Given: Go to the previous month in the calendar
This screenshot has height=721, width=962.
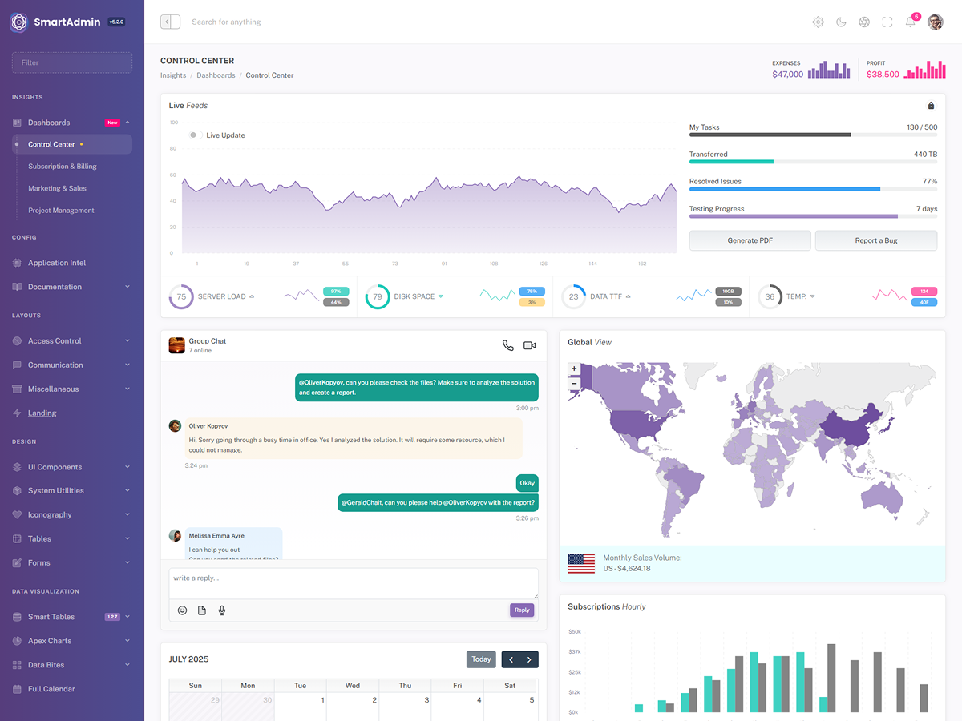Looking at the screenshot, I should coord(511,659).
